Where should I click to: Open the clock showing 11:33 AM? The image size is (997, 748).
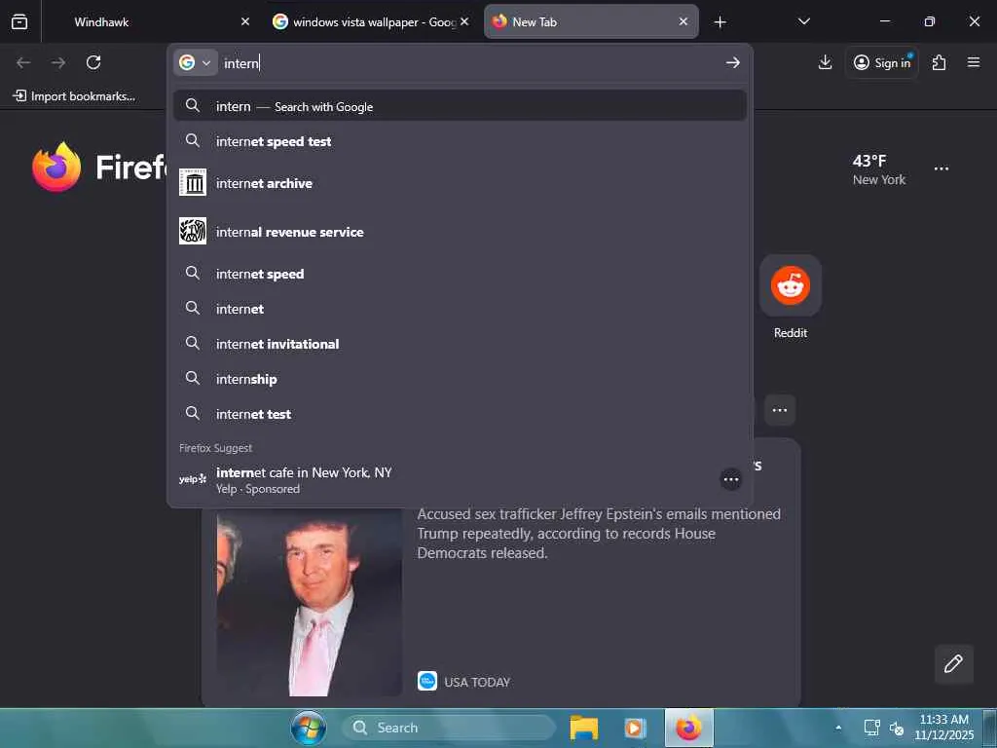coord(944,727)
